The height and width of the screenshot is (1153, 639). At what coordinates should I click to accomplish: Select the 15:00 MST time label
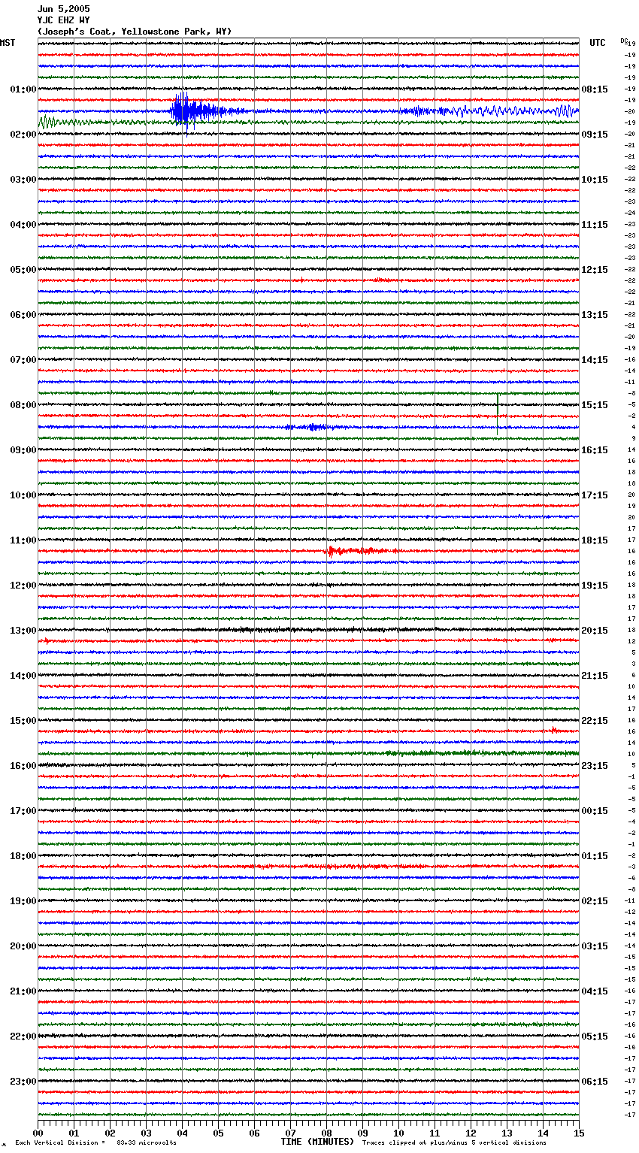(x=23, y=721)
